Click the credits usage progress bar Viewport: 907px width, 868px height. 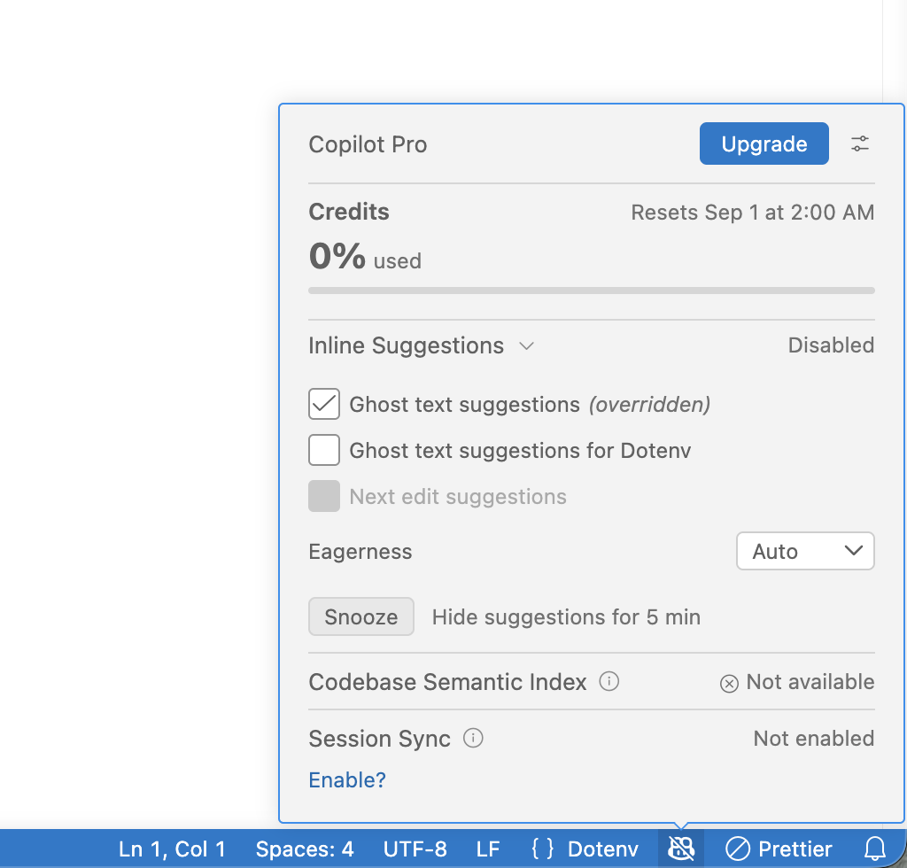tap(591, 291)
